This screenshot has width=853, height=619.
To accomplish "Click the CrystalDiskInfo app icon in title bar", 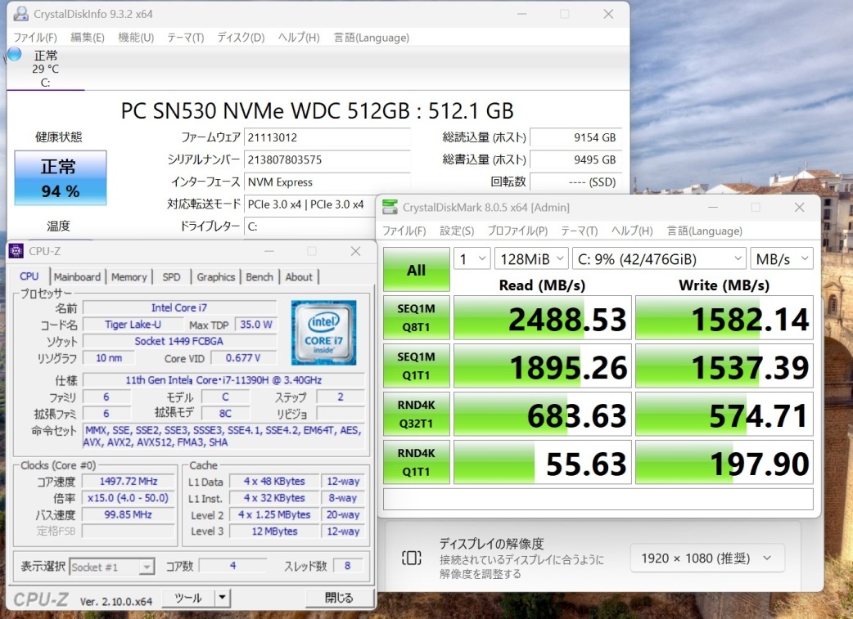I will [20, 14].
